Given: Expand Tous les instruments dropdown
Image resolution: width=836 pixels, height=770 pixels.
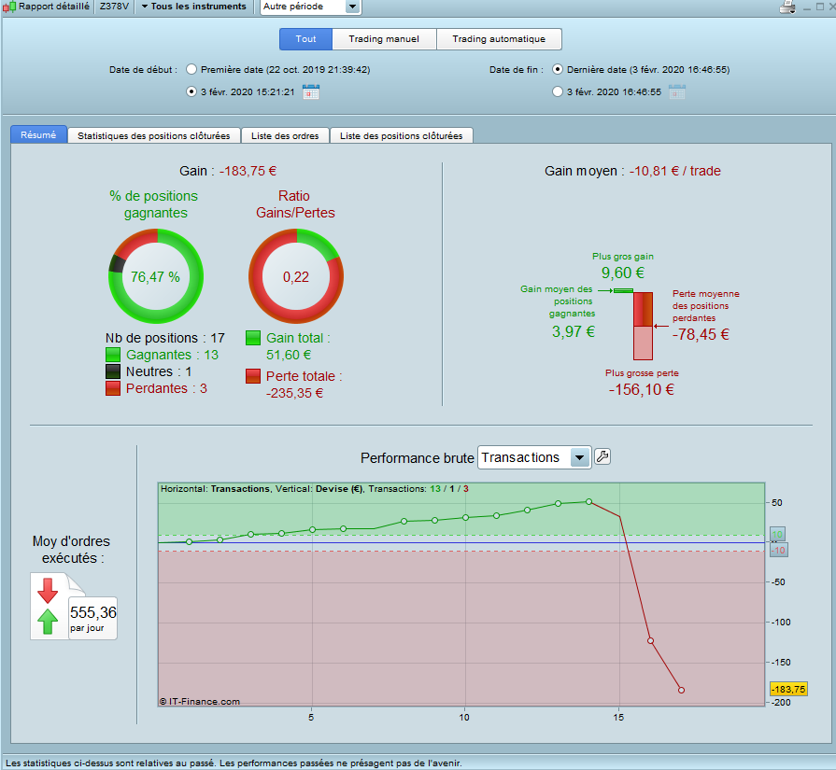Looking at the screenshot, I should click(194, 7).
